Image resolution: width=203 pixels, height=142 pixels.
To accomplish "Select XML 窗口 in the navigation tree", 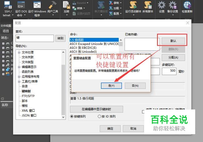I will [x=28, y=110].
